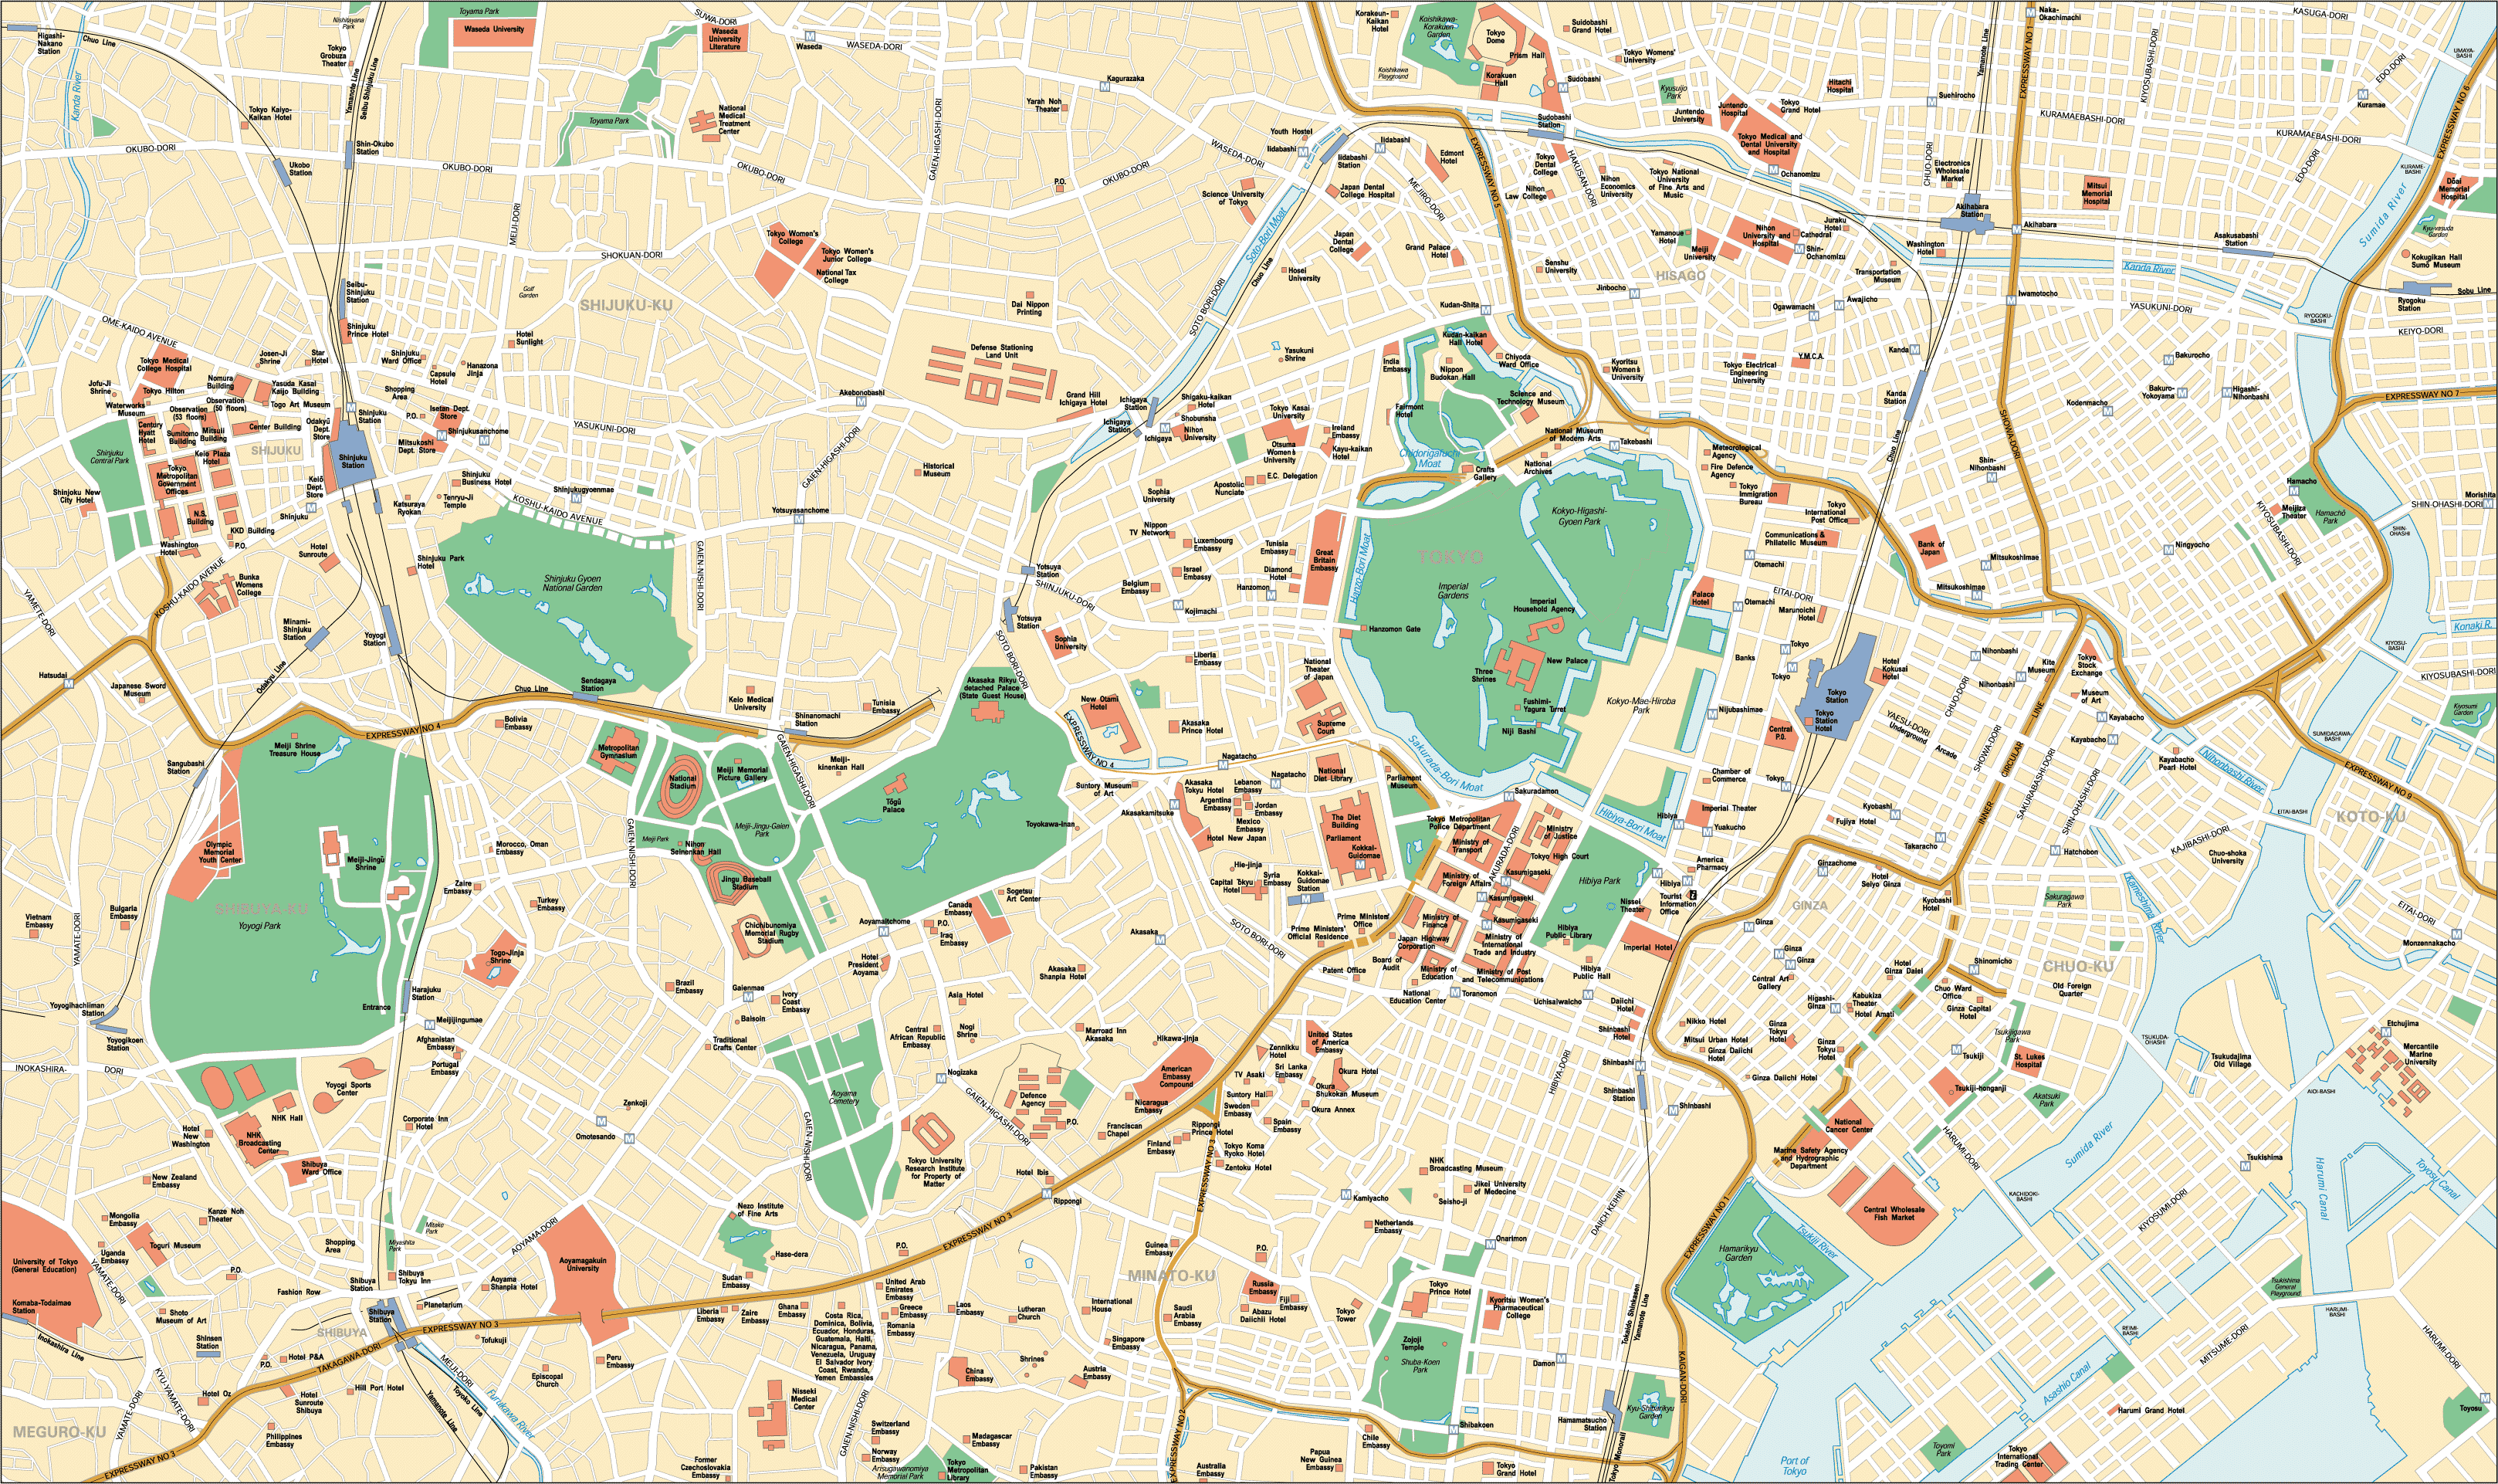Select the Great Britain Embassy label
2498x1484 pixels.
(1323, 560)
